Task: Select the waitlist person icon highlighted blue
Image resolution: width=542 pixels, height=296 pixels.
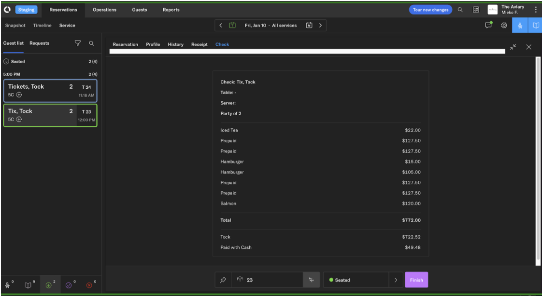Action: point(520,25)
